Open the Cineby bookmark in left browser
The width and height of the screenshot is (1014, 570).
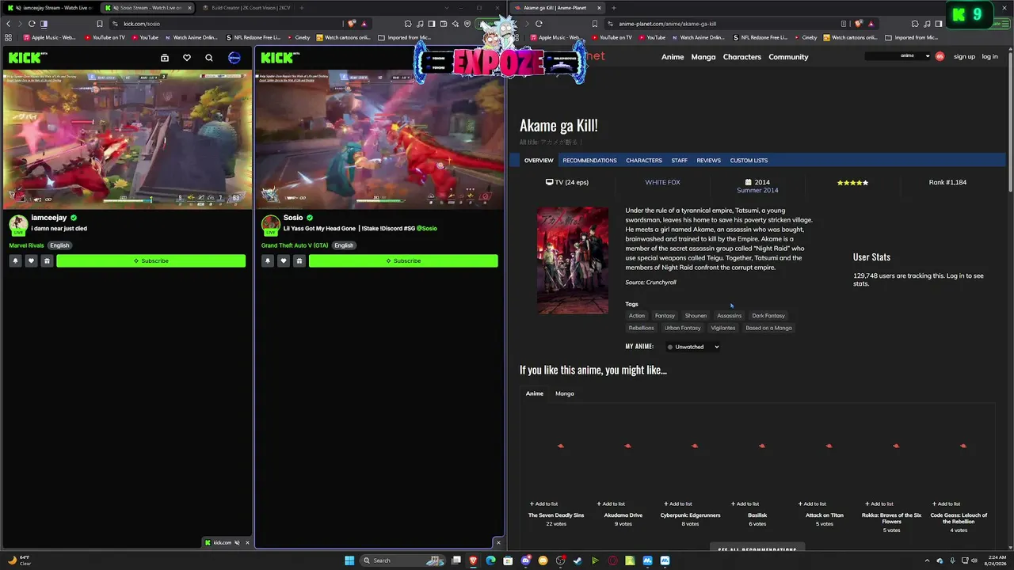point(297,37)
